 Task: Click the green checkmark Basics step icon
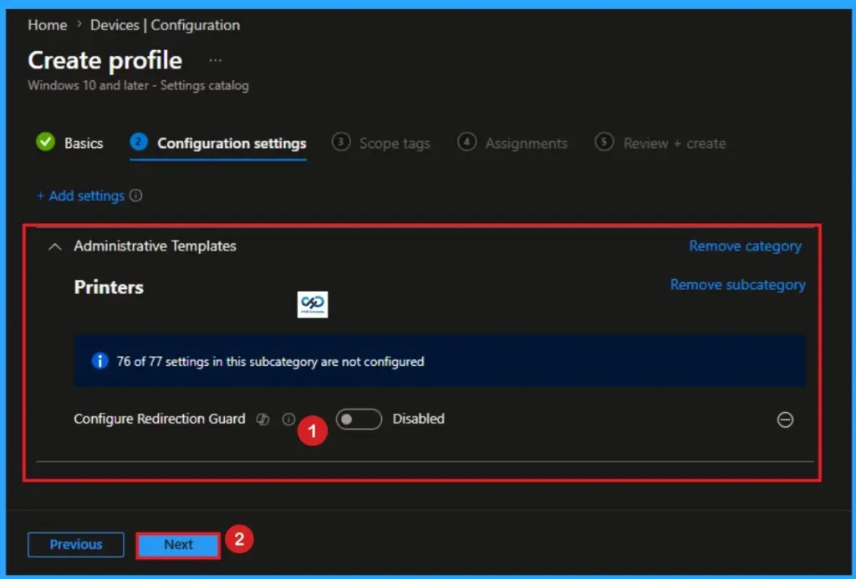point(46,142)
